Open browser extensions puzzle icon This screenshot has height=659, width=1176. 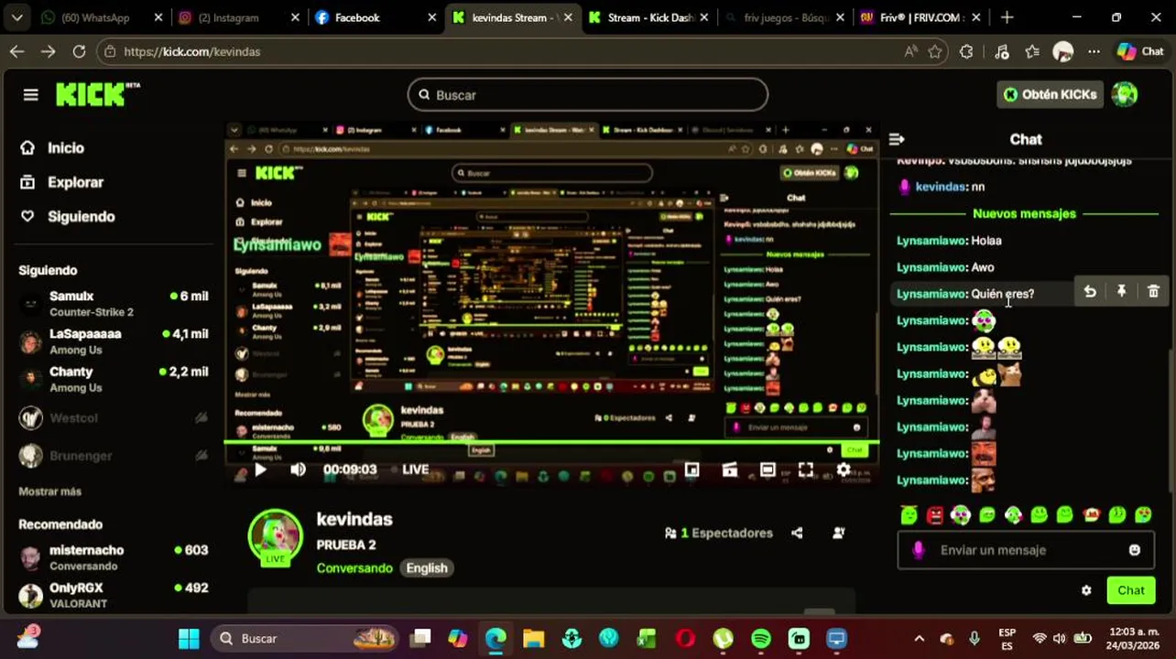(966, 52)
